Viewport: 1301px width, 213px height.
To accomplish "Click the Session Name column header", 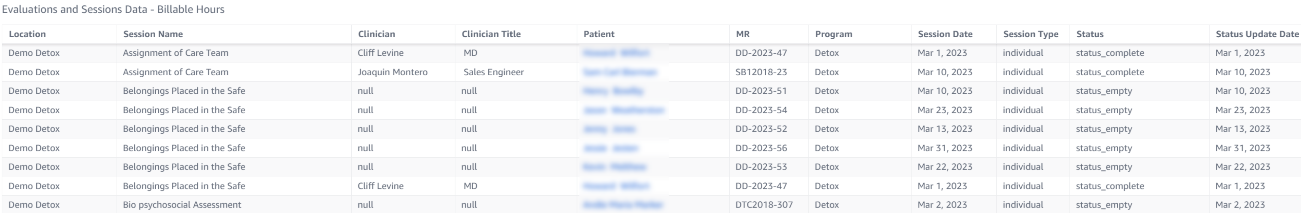I will (153, 34).
